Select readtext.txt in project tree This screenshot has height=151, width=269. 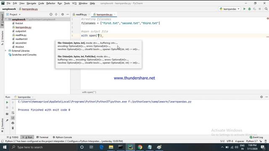(21, 39)
